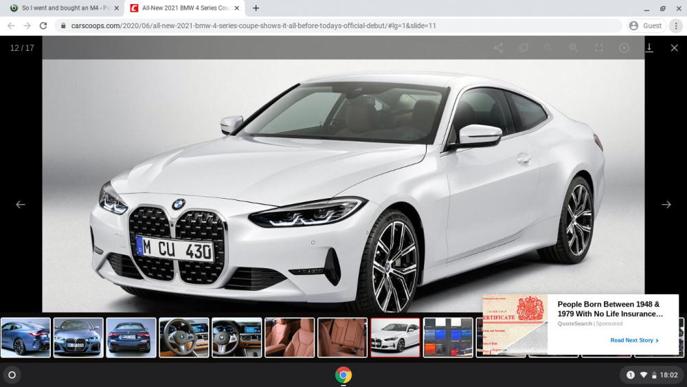Close the lightbox gallery
The height and width of the screenshot is (387, 687).
pos(675,47)
